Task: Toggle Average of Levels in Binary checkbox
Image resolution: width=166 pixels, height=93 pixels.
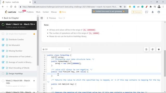Action: coord(3,62)
